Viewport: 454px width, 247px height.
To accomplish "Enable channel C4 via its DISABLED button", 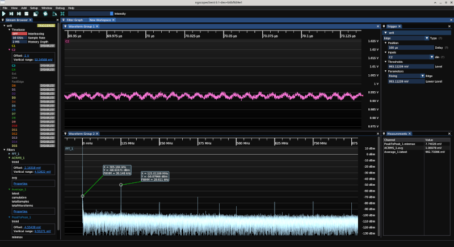I will (47, 70).
